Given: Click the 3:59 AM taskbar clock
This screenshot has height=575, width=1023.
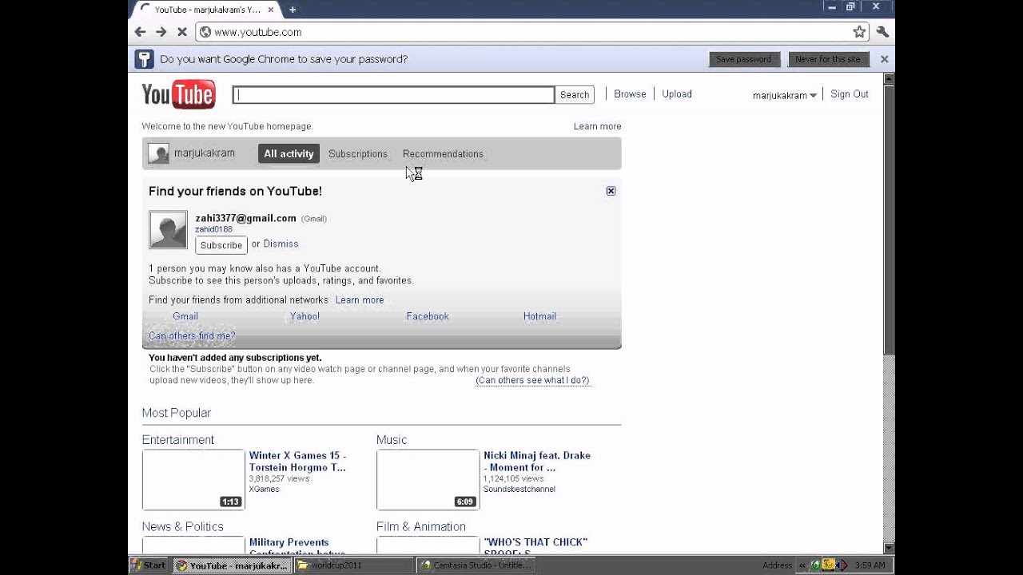Looking at the screenshot, I should click(x=870, y=565).
